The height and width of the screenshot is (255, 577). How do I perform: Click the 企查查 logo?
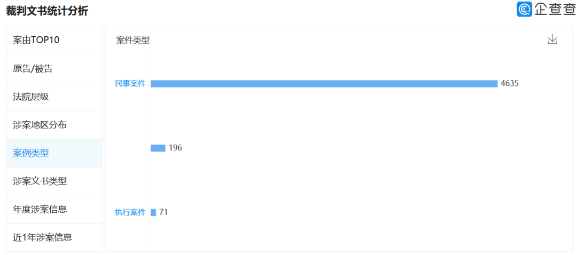point(545,9)
